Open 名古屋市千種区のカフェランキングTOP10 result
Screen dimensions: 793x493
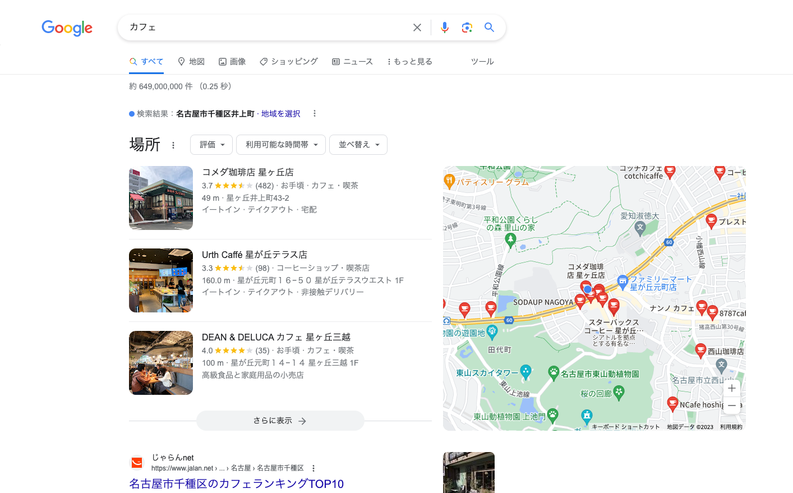237,483
